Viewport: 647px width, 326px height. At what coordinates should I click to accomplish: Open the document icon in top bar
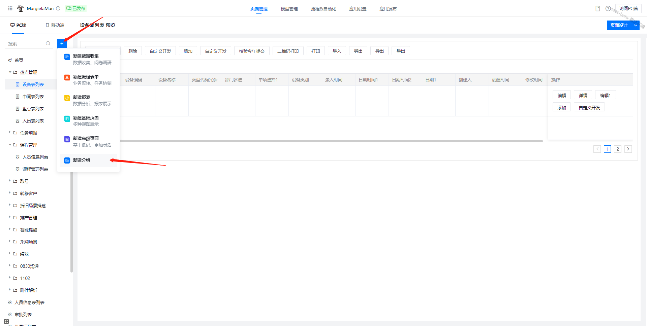coord(598,8)
